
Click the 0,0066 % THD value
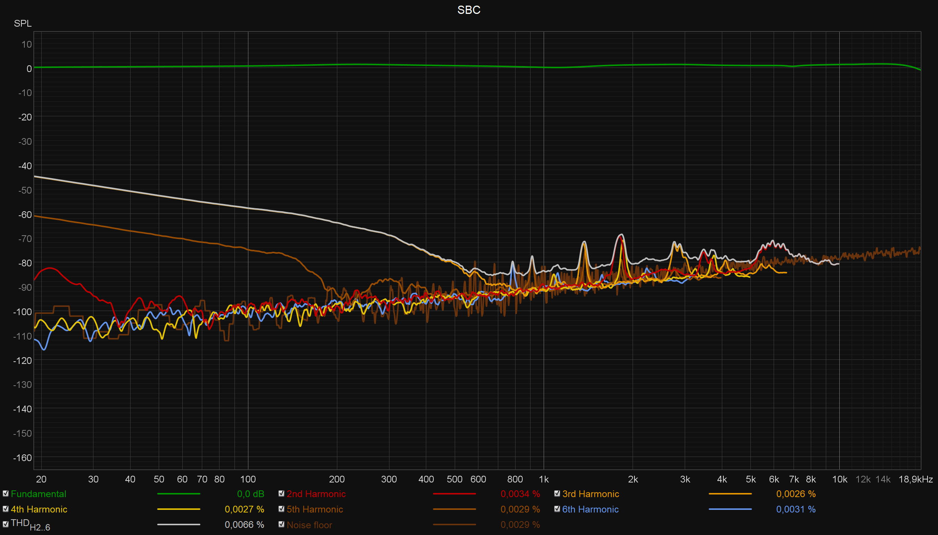pos(244,525)
